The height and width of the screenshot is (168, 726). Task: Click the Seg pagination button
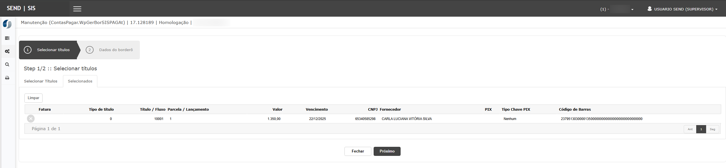coord(712,129)
